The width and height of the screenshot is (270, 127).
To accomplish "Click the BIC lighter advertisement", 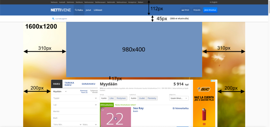I will 204,104.
